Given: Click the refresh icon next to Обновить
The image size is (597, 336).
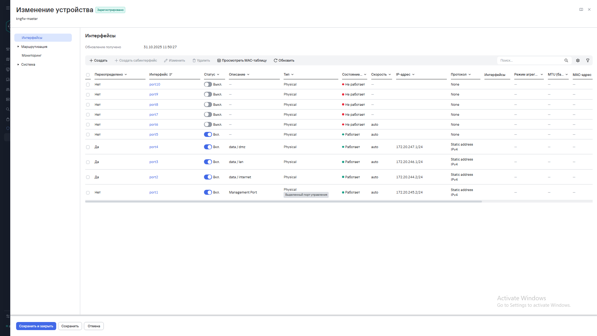Looking at the screenshot, I should (275, 60).
